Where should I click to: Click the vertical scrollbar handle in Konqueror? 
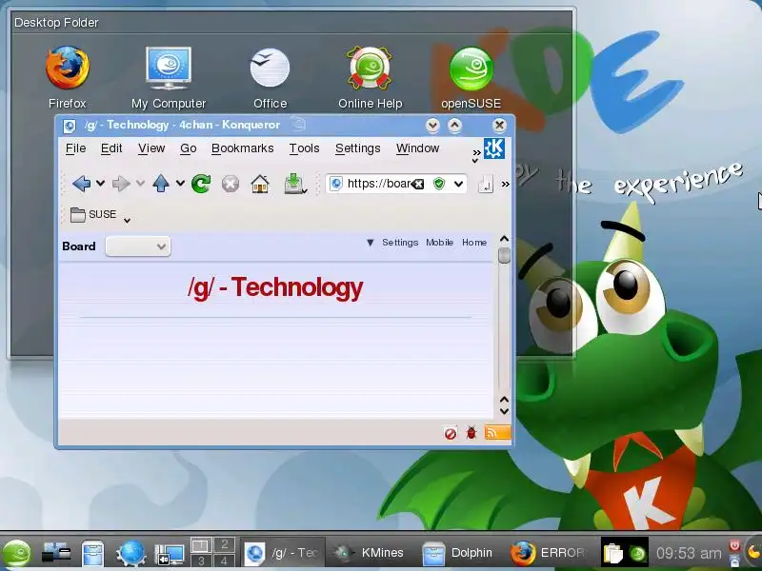point(504,255)
